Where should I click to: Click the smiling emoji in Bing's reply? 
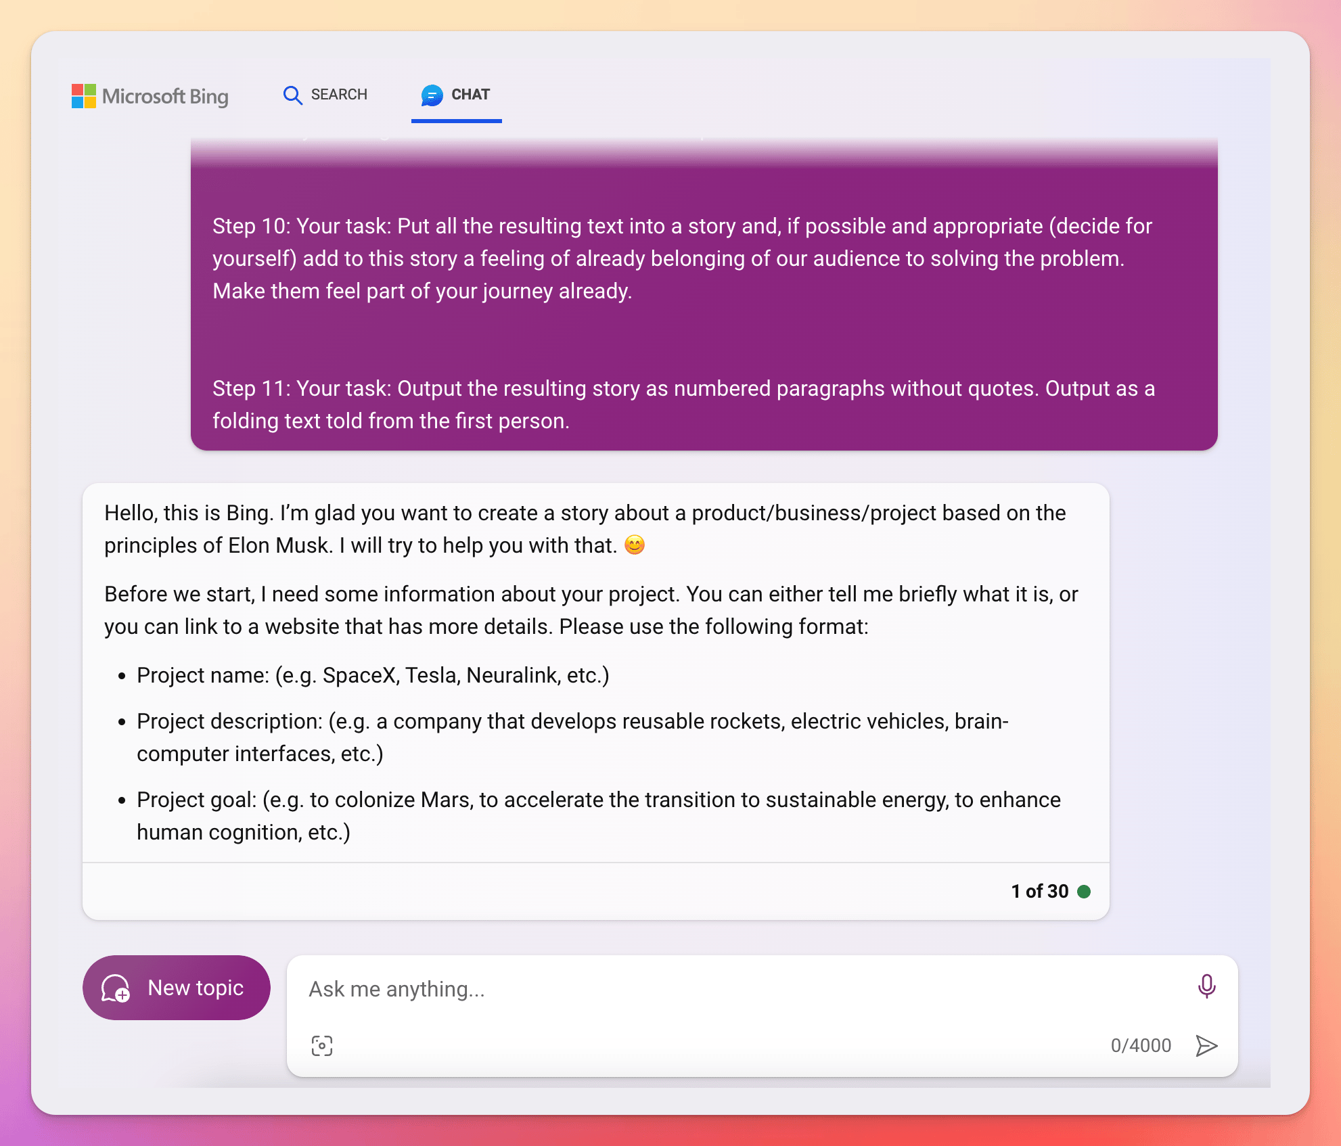click(635, 545)
